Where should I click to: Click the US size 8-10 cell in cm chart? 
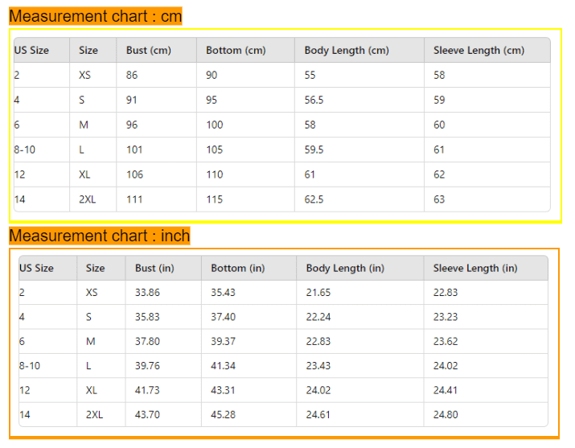(25, 150)
